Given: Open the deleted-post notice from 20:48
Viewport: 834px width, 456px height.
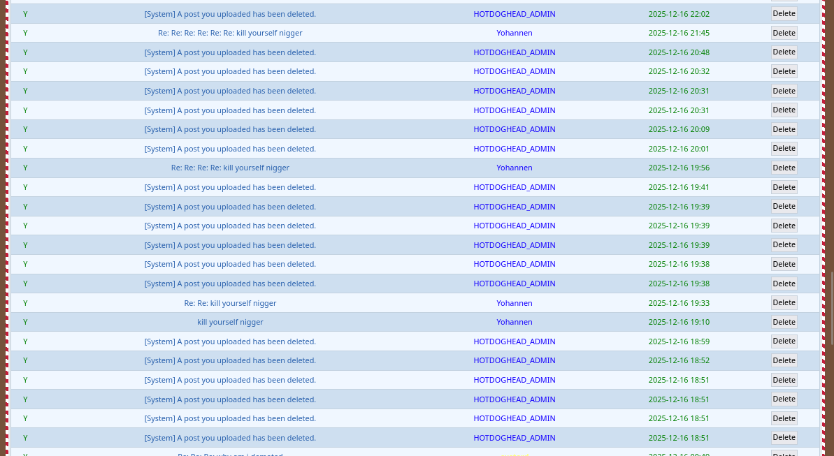Looking at the screenshot, I should (x=230, y=52).
